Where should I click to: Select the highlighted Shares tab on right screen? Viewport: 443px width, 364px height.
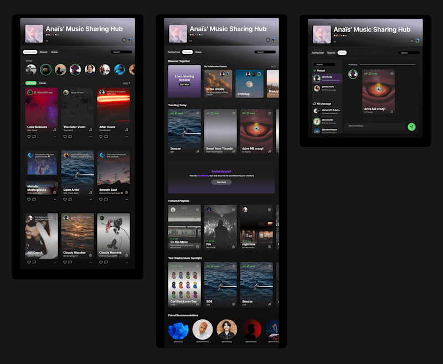tap(342, 53)
